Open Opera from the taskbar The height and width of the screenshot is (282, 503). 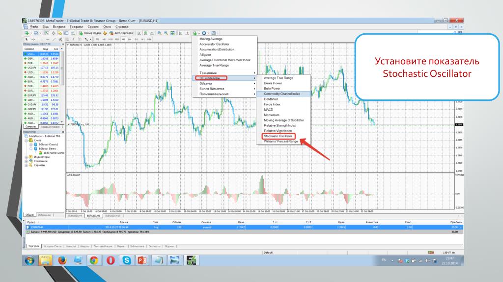point(111,260)
